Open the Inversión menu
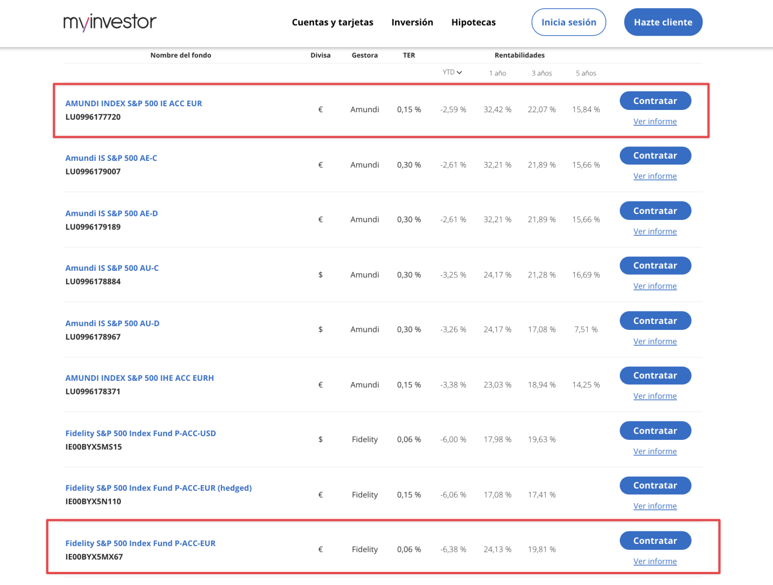This screenshot has height=585, width=773. click(x=412, y=22)
